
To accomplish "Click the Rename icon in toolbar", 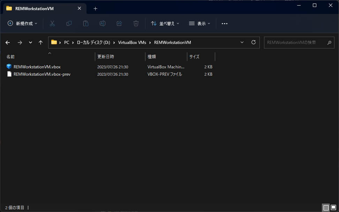I will click(x=103, y=23).
